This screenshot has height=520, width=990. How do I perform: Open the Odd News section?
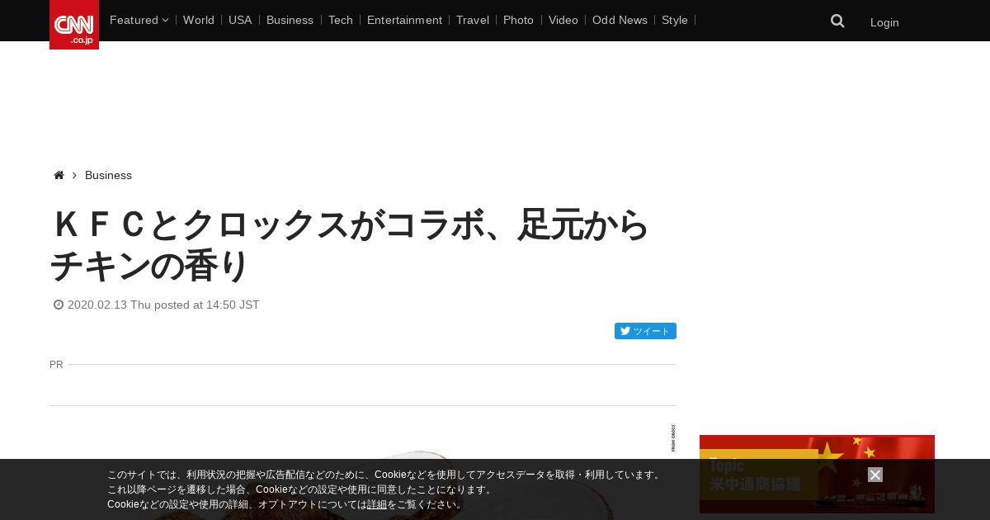click(x=620, y=20)
